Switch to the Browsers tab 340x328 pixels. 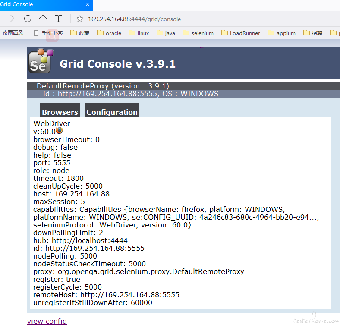(x=60, y=110)
